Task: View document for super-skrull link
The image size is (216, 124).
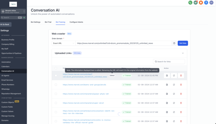Action: [167, 103]
